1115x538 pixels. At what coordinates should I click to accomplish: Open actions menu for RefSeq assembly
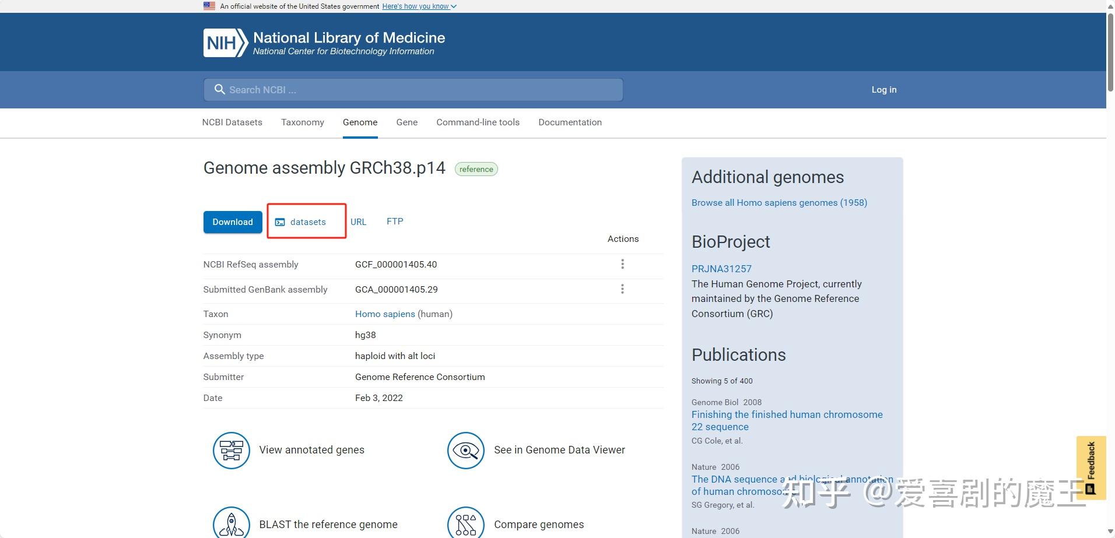622,264
